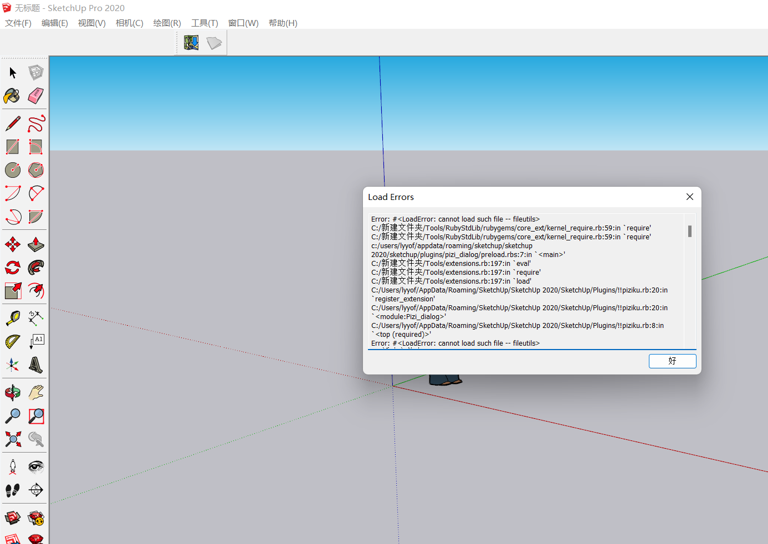This screenshot has height=544, width=768.
Task: Select the Walk tool
Action: point(12,490)
